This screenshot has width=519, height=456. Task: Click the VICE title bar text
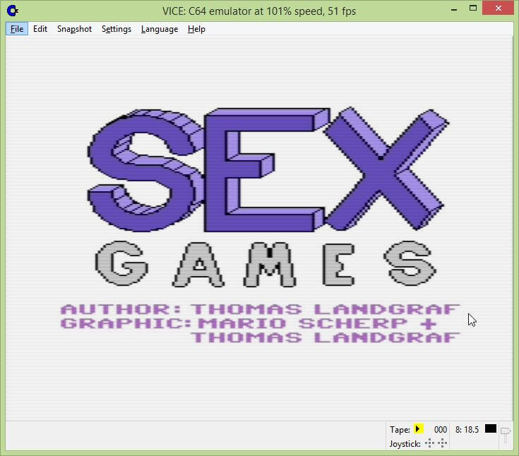tap(259, 11)
